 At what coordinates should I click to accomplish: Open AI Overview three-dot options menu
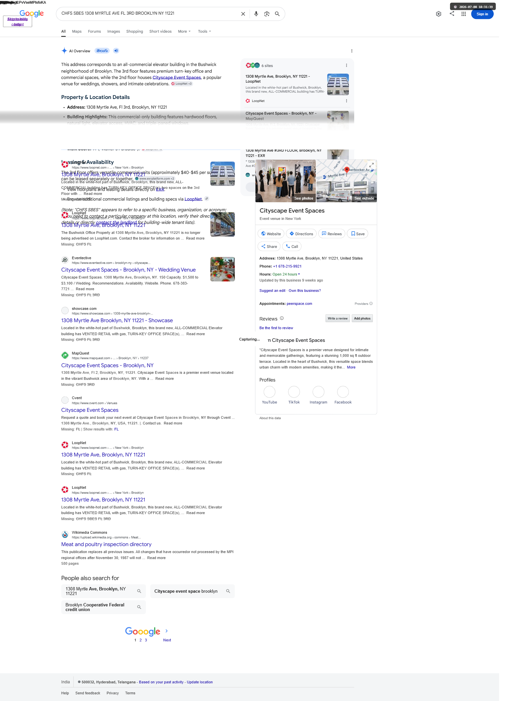[x=352, y=51]
